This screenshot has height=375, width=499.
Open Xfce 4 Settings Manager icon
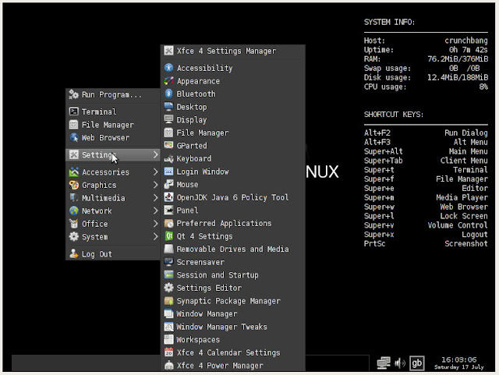[x=168, y=51]
